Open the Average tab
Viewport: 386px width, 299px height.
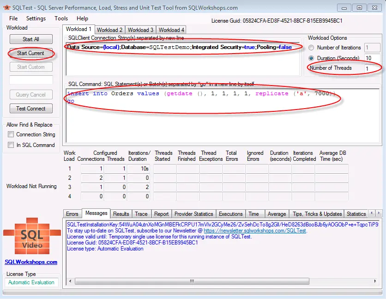click(x=277, y=214)
